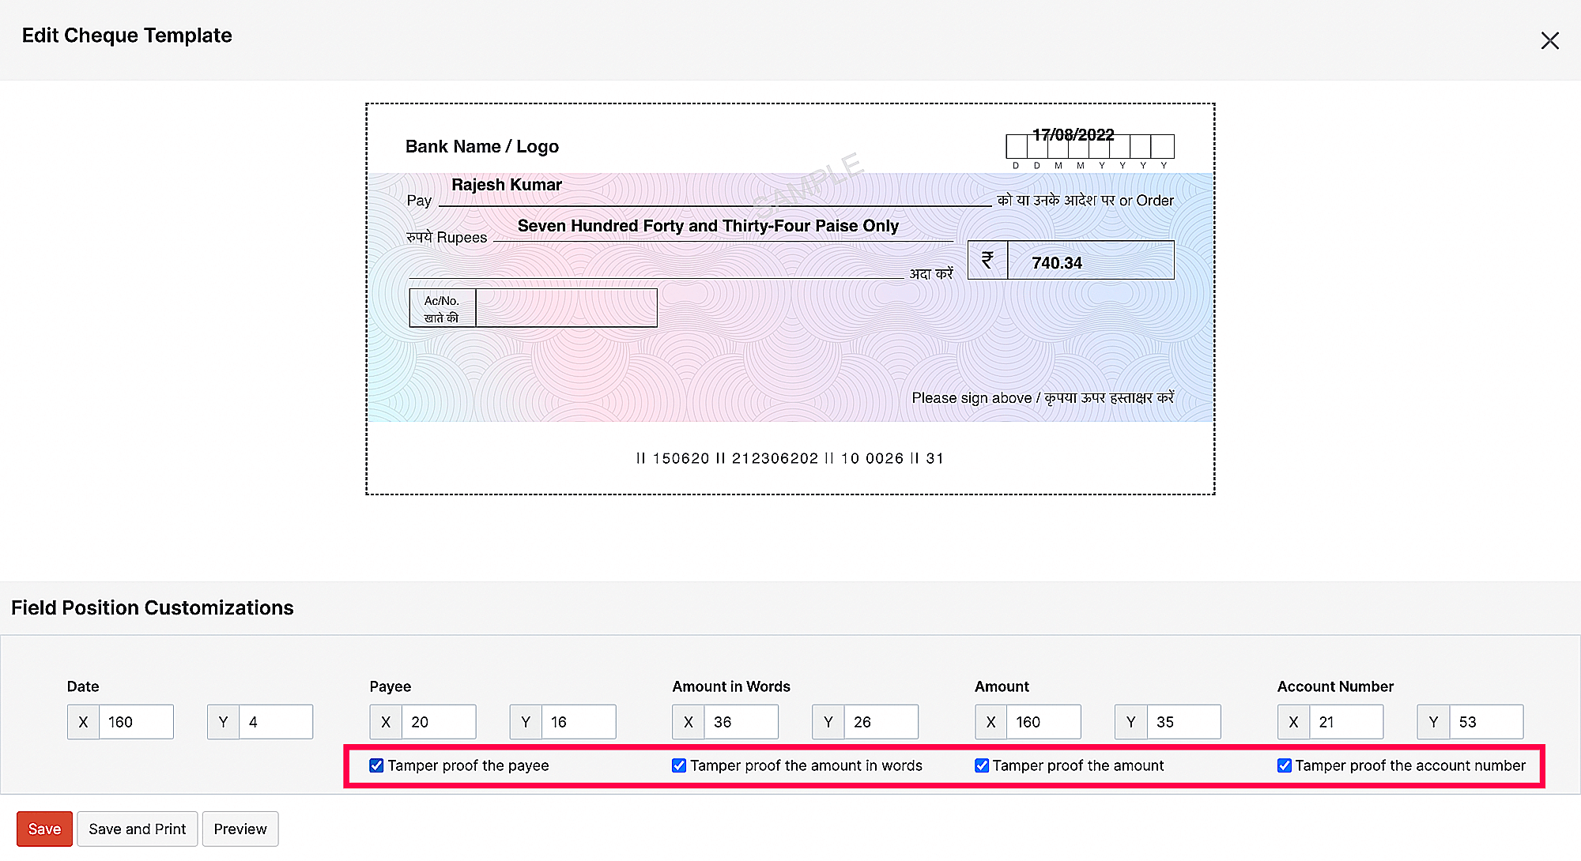Click the Save button
The image size is (1581, 861).
coord(44,829)
